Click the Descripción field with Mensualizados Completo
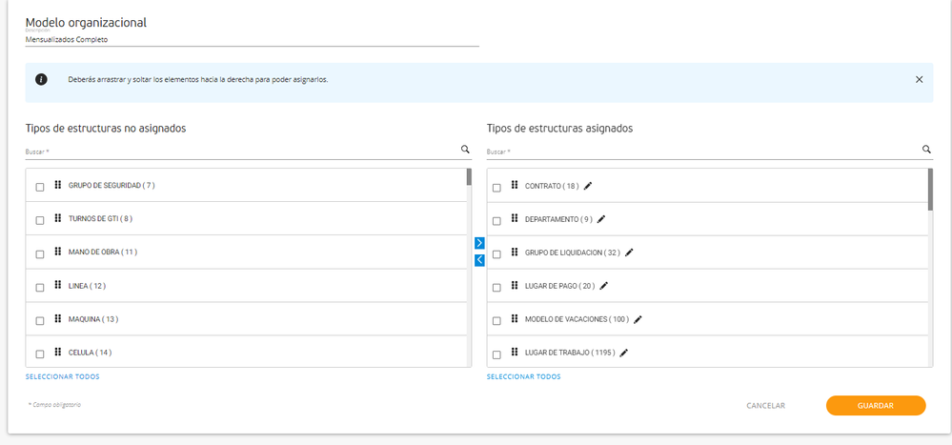The width and height of the screenshot is (952, 445). coord(252,39)
